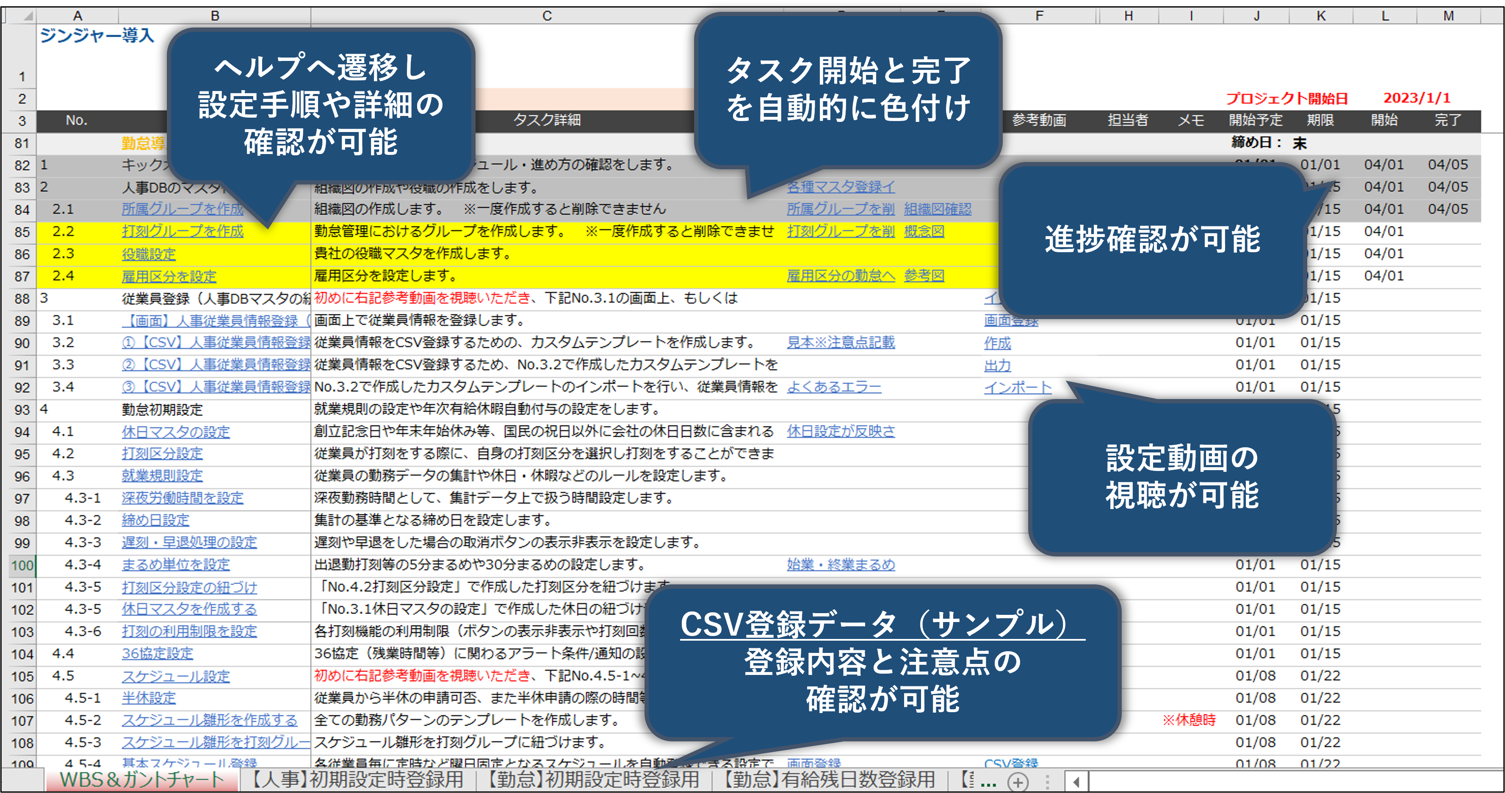Image resolution: width=1505 pixels, height=793 pixels.
Task: Select the 期限 header cell
Action: tap(1320, 120)
